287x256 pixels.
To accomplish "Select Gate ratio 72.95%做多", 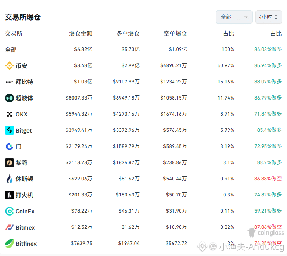I will (x=268, y=146).
